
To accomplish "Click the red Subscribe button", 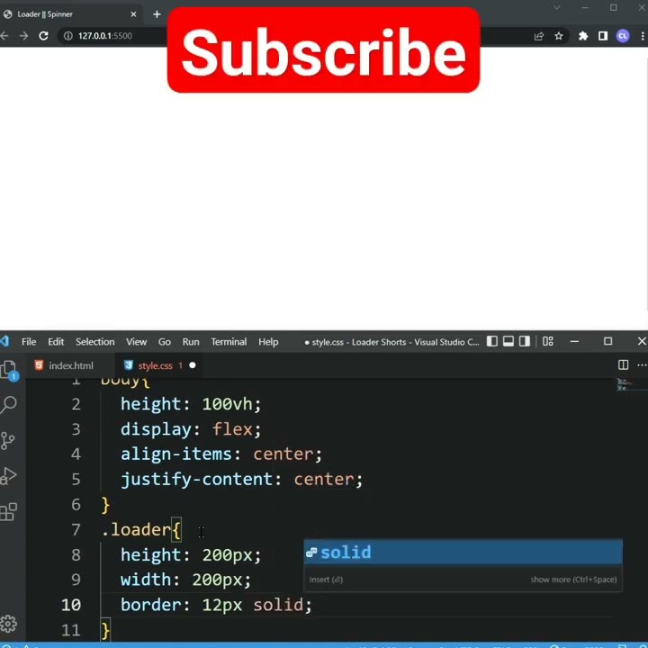I will (324, 50).
